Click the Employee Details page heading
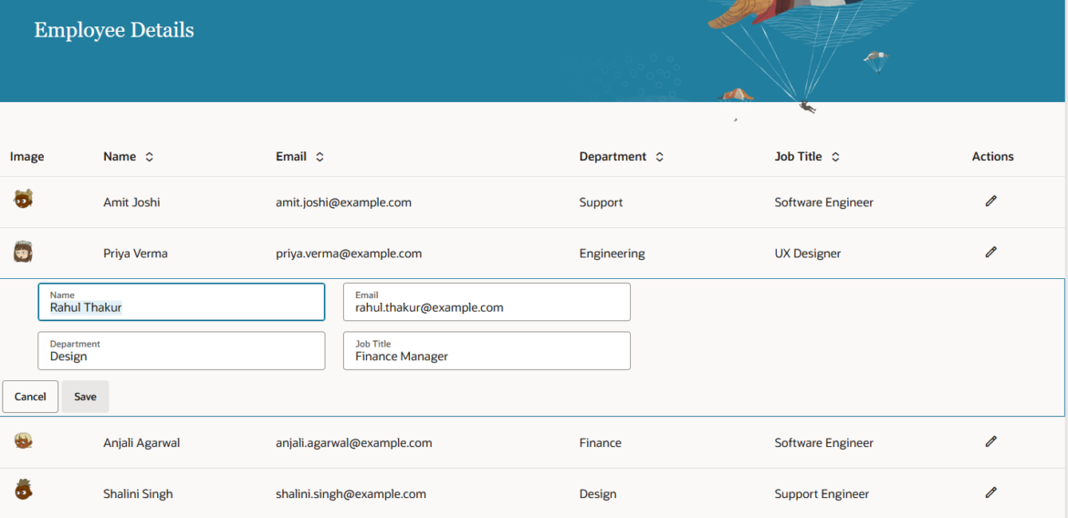The width and height of the screenshot is (1068, 518). 114,30
